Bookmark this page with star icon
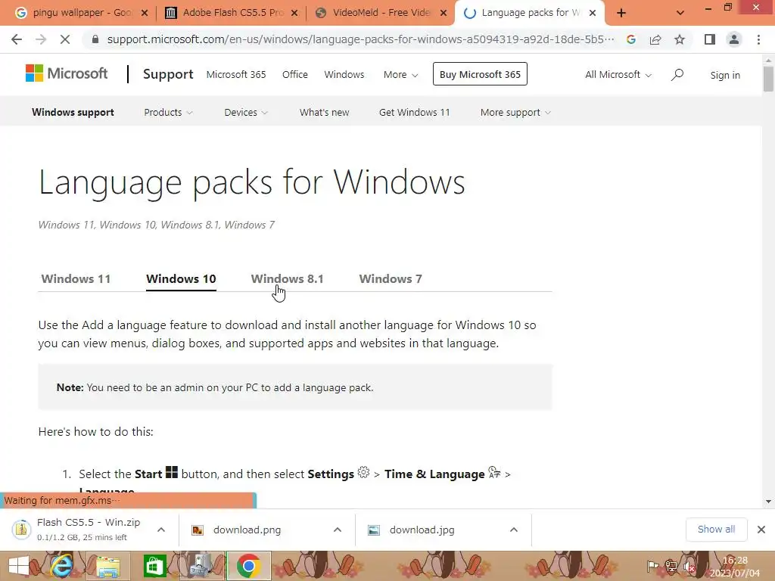This screenshot has height=581, width=775. tap(680, 39)
